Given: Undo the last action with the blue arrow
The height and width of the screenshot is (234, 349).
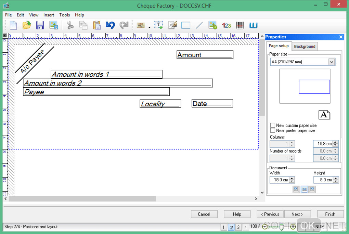Looking at the screenshot, I should pyautogui.click(x=111, y=25).
